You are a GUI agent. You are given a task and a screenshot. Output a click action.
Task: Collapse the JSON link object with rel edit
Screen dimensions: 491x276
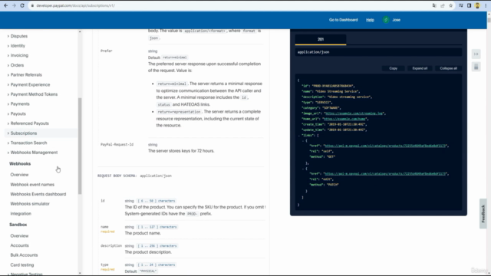pos(303,169)
